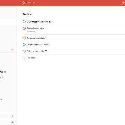This screenshot has width=125, height=125.
Task: Open the 'Organize photo shoot' task
Action: point(37,44)
